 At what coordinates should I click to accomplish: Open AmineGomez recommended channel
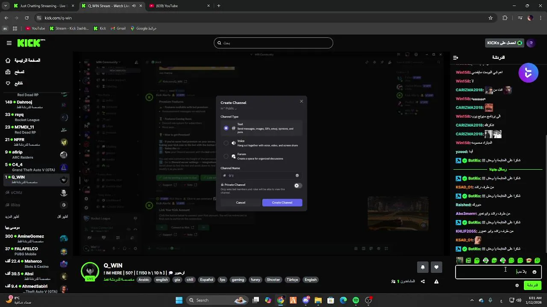[x=36, y=238]
